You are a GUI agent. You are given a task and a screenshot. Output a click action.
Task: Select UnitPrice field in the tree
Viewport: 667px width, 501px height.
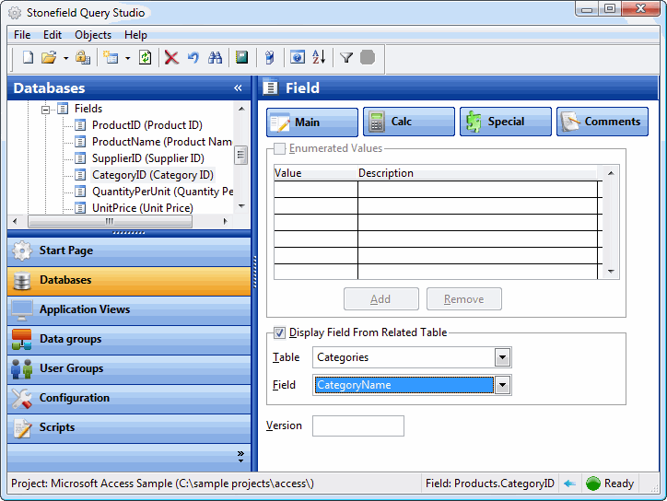tap(142, 208)
